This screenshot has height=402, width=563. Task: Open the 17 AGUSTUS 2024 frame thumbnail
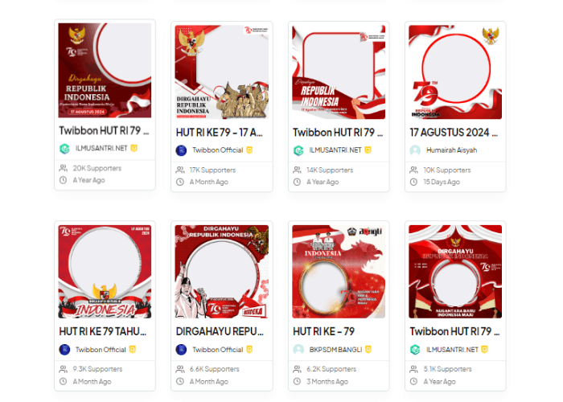455,72
